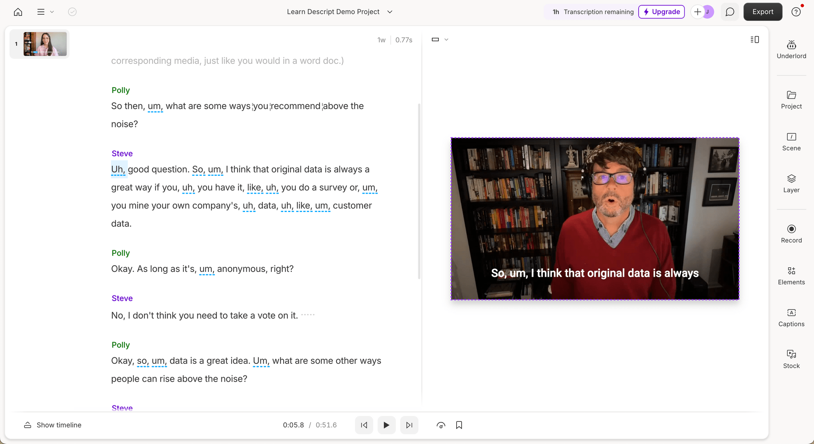Image resolution: width=814 pixels, height=444 pixels.
Task: Open the Layer panel
Action: tap(791, 183)
